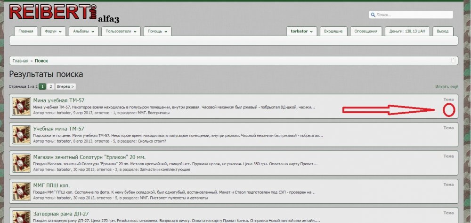Image resolution: width=471 pixels, height=223 pixels.
Task: Open the Оповещения tab
Action: click(366, 31)
